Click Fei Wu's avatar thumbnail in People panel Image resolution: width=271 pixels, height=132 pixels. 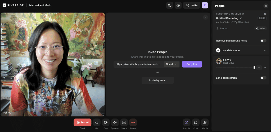(x=219, y=61)
